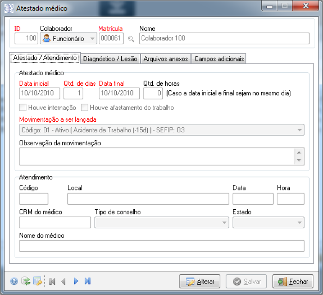Expand the Estado dropdown
The height and width of the screenshot is (295, 323).
(x=268, y=222)
